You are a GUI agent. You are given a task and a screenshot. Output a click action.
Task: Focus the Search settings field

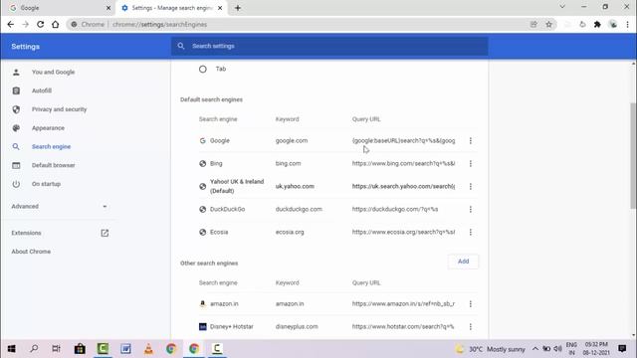coord(329,46)
